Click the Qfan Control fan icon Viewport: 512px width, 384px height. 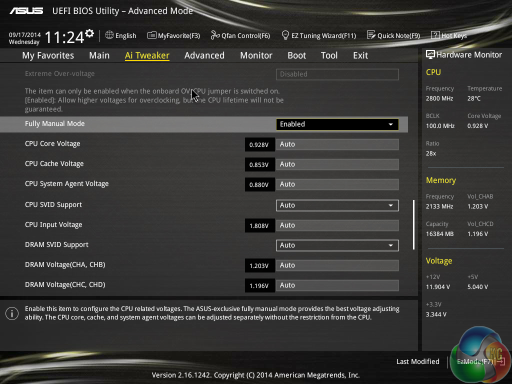pos(215,35)
